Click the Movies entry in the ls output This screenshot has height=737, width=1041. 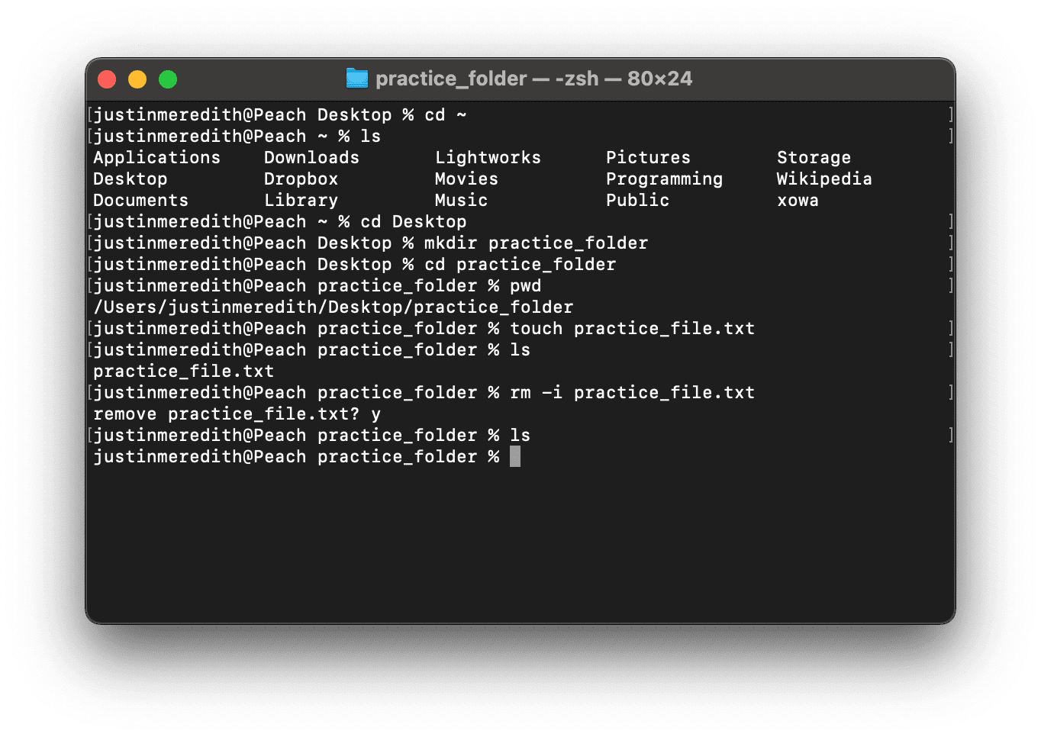[466, 179]
